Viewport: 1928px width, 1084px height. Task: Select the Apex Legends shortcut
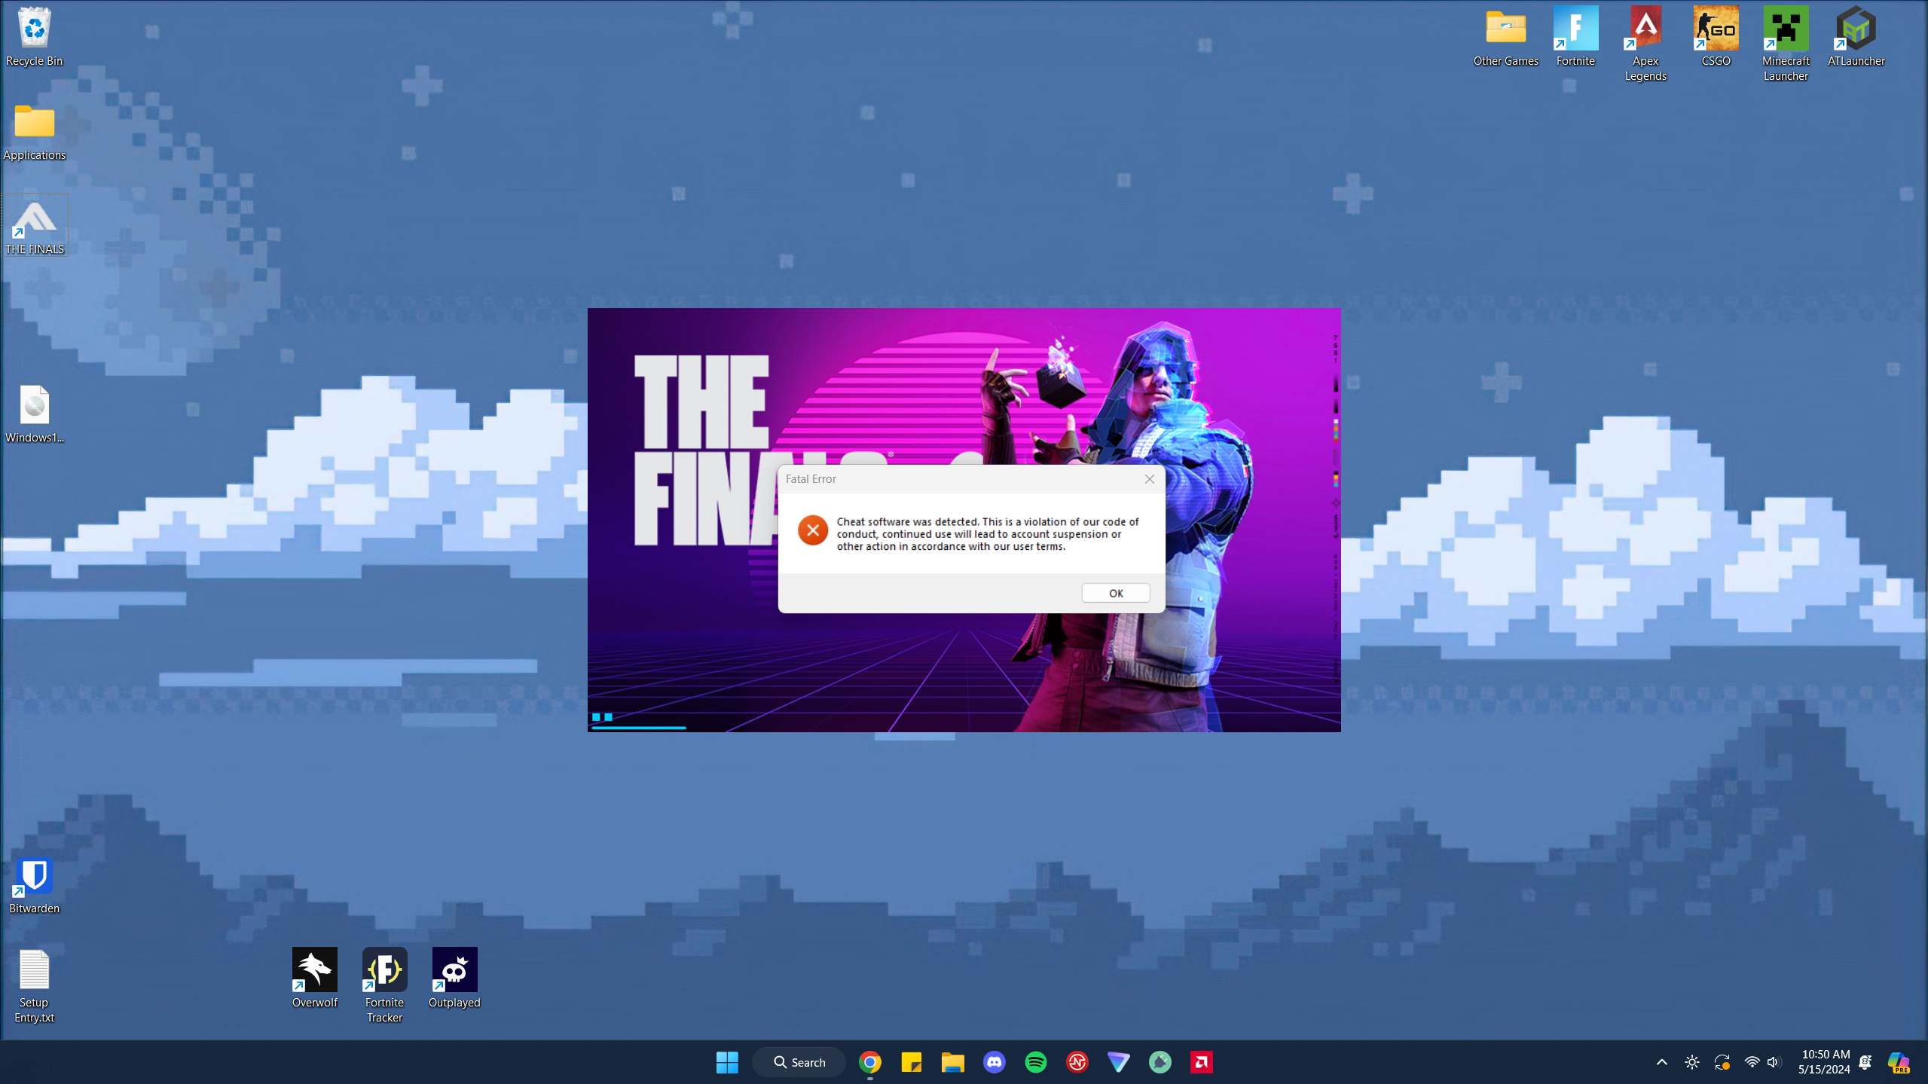pyautogui.click(x=1645, y=44)
